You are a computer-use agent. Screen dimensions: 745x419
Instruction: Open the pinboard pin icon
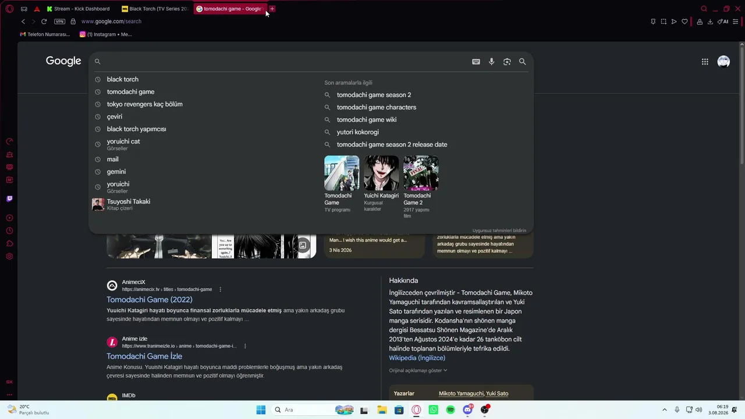(653, 22)
